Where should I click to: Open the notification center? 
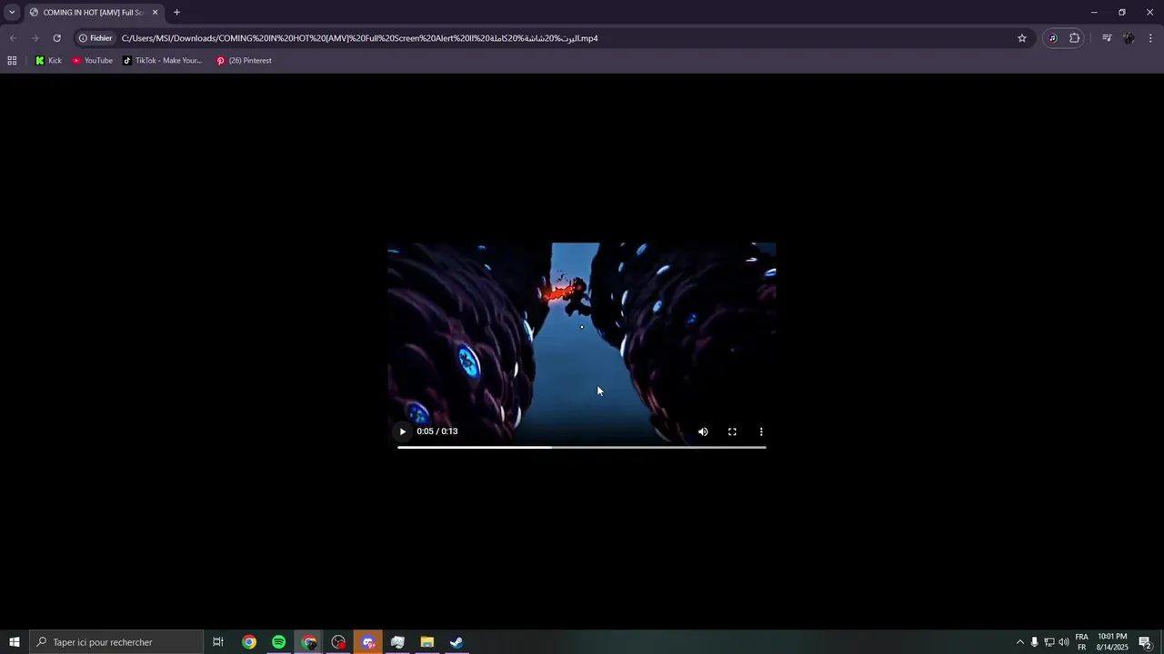click(x=1146, y=642)
